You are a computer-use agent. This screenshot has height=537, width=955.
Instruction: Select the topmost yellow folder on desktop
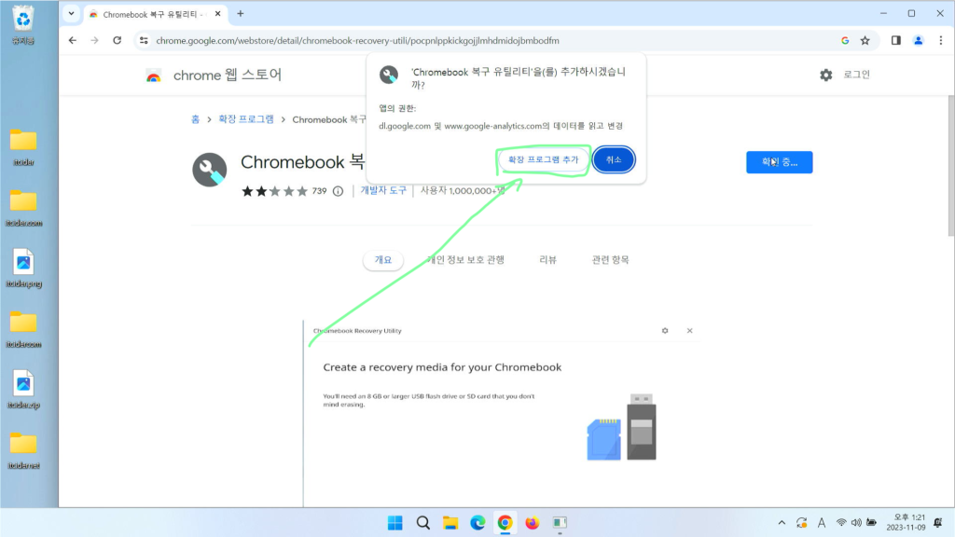pos(23,146)
